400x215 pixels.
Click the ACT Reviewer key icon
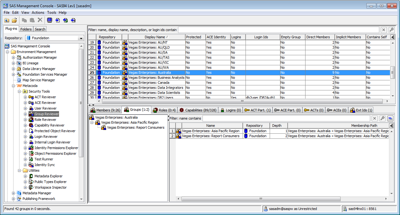31,97
